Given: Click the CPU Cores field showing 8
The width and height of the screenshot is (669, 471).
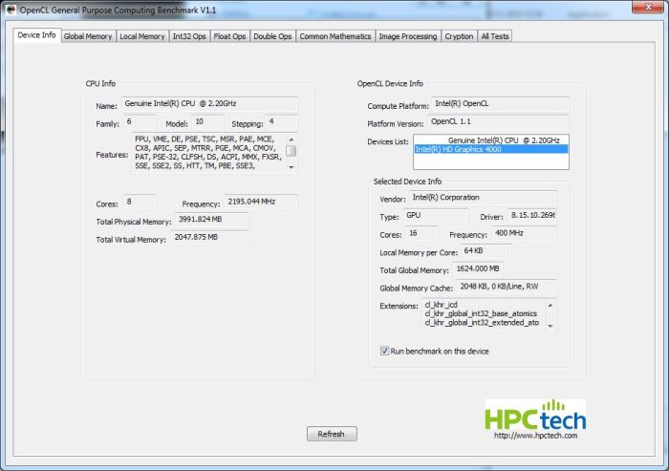Looking at the screenshot, I should pos(140,202).
